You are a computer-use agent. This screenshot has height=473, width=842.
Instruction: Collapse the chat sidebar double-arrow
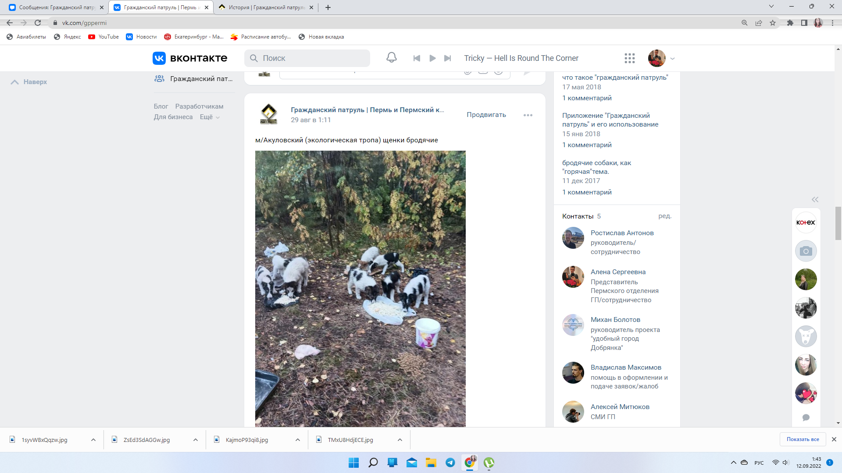(815, 200)
